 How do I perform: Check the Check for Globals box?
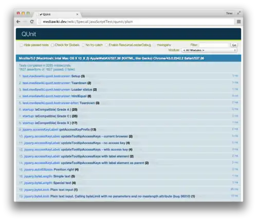(x=52, y=45)
